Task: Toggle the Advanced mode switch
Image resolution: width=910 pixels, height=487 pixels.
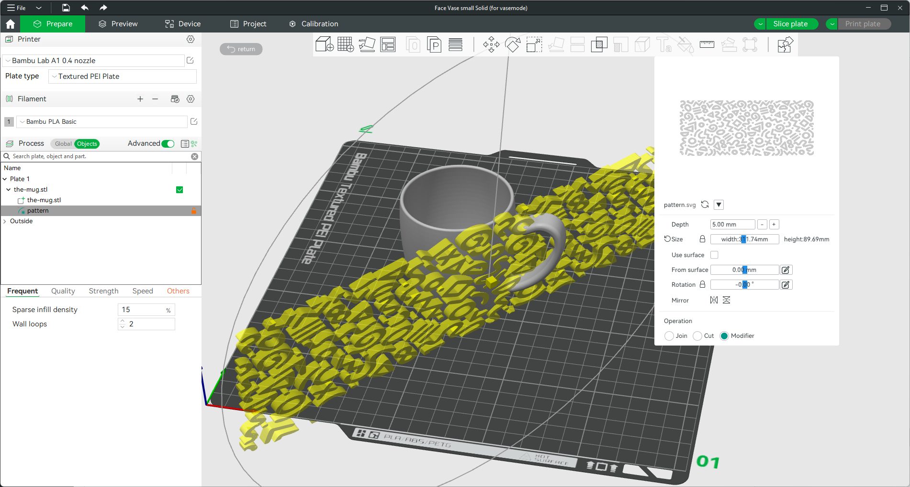Action: point(168,144)
